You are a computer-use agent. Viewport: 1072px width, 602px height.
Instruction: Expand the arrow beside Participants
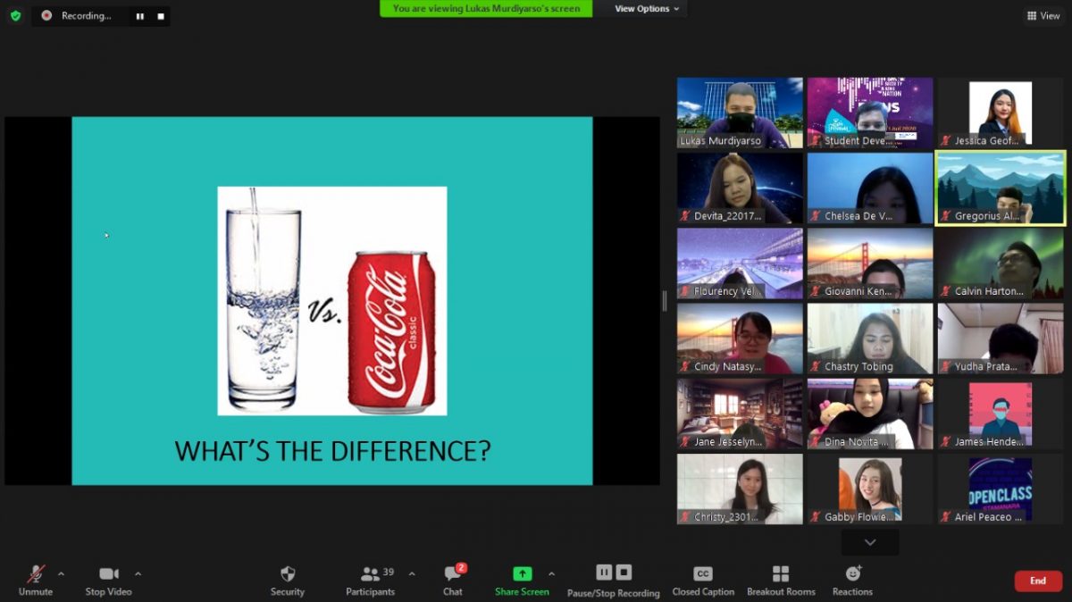point(411,573)
